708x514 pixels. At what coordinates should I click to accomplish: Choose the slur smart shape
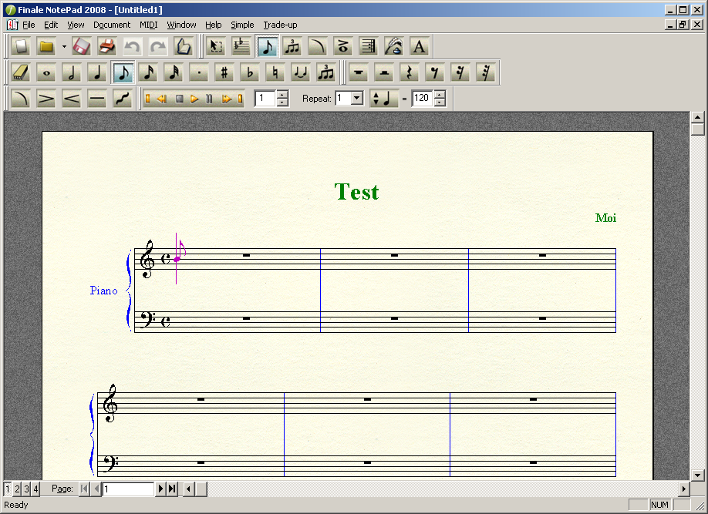(21, 99)
